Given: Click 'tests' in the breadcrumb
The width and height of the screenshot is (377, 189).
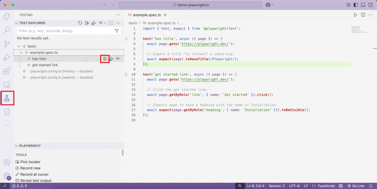Looking at the screenshot, I should (133, 23).
